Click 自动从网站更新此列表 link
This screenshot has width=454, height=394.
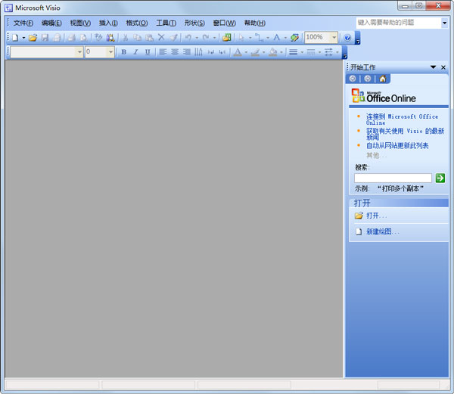pyautogui.click(x=397, y=145)
